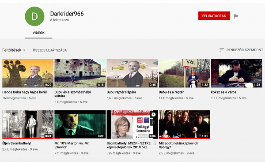Click the 6,6 E megtekintés • 5 éve text
This screenshot has width=265, height=162.
[x=125, y=98]
